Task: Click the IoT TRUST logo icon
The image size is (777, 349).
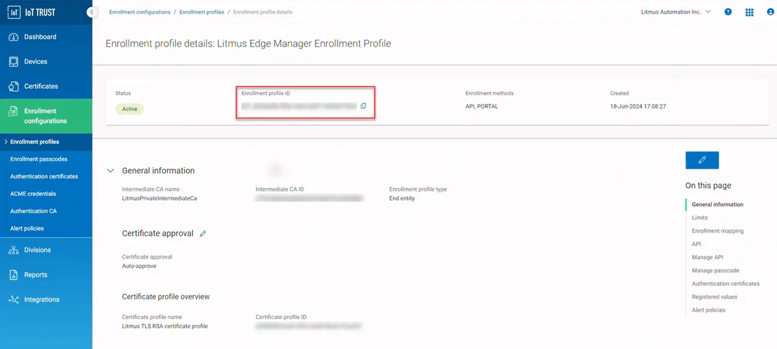Action: (14, 12)
